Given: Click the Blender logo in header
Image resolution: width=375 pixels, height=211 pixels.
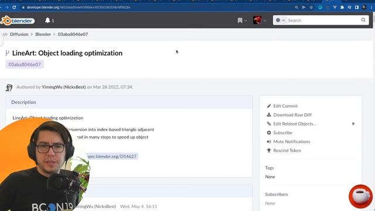Looking at the screenshot, I should pos(18,21).
